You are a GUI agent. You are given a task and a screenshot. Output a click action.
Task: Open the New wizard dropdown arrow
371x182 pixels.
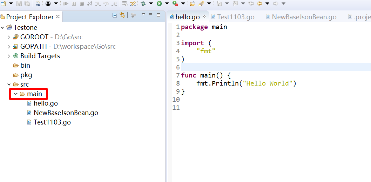(x=11, y=4)
